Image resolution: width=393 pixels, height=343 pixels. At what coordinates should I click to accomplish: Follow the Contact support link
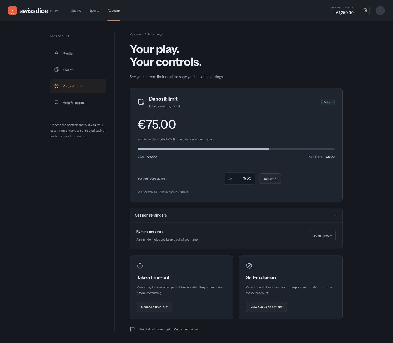coord(186,329)
